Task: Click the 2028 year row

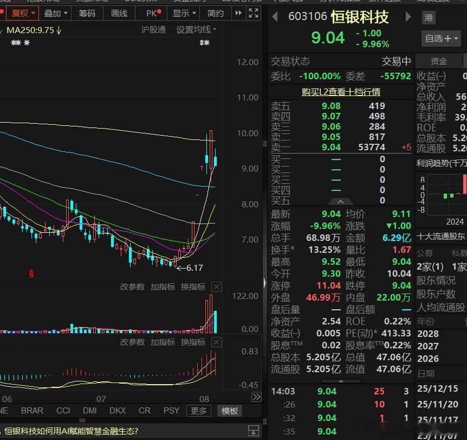Action: [x=428, y=334]
